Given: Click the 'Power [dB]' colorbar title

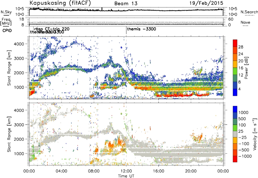Looking at the screenshot, I should point(246,68).
